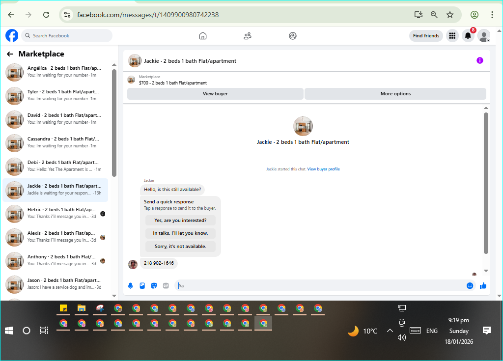Open Task View on taskbar
503x361 pixels.
pos(44,331)
